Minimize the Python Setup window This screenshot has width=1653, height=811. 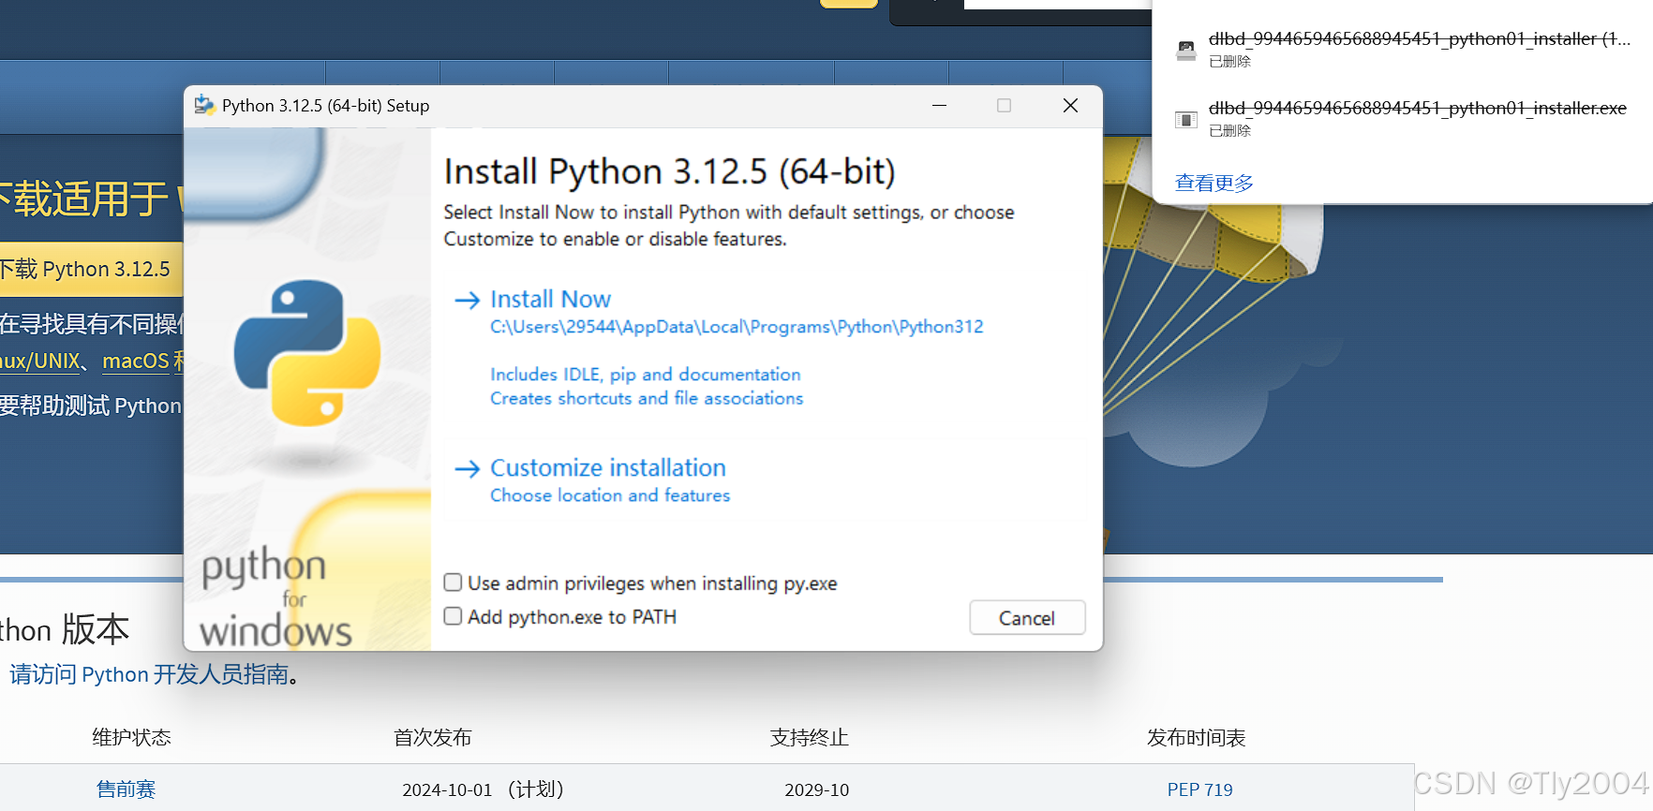[939, 106]
